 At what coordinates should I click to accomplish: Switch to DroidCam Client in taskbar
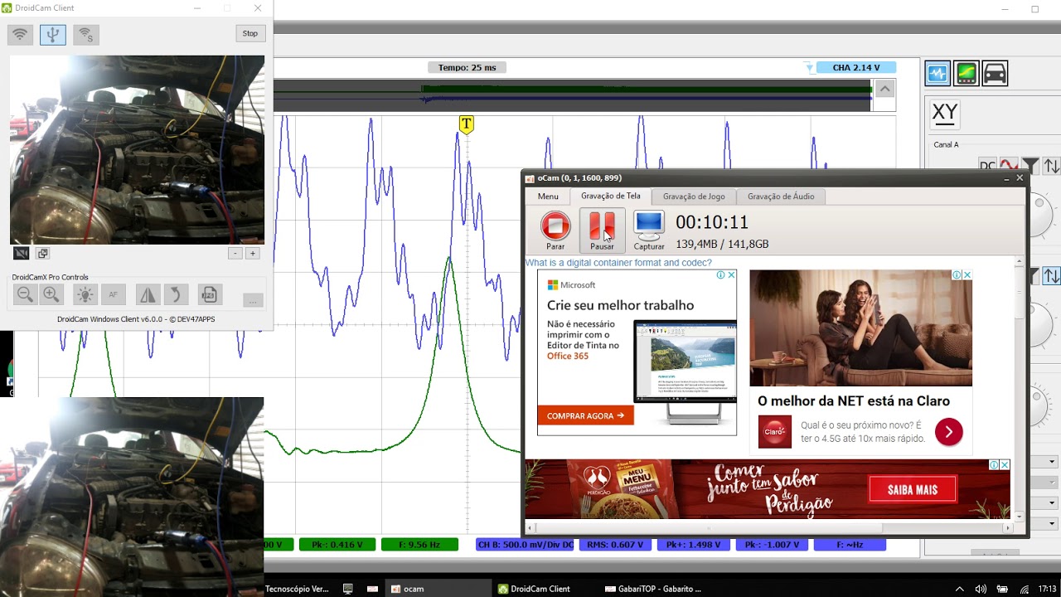[534, 589]
